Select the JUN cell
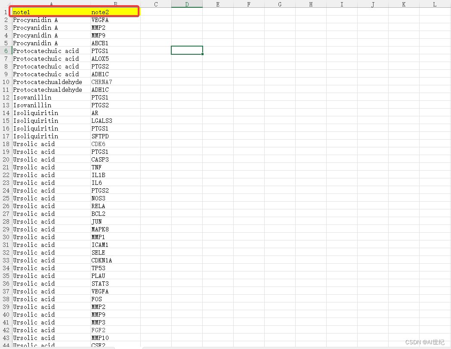This screenshot has width=451, height=349. 115,222
